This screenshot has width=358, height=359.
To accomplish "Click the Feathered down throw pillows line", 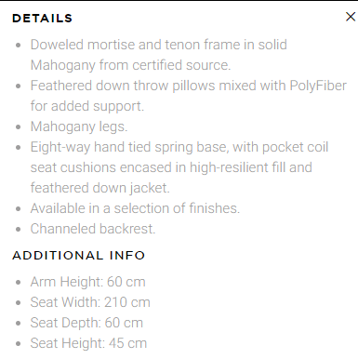I will 189,86.
